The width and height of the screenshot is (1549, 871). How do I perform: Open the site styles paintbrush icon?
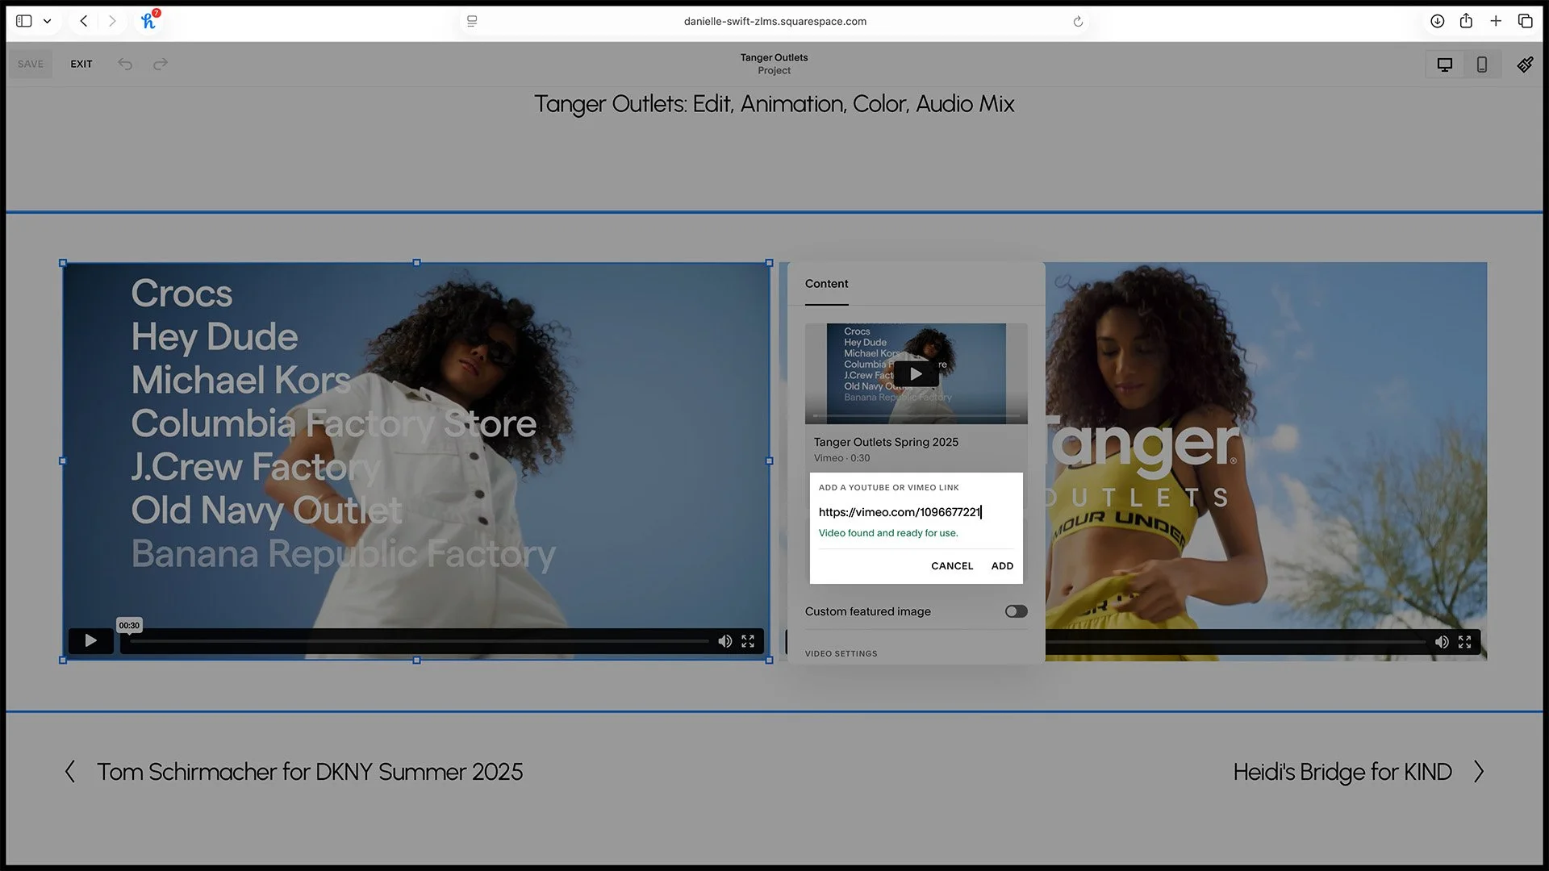1525,65
